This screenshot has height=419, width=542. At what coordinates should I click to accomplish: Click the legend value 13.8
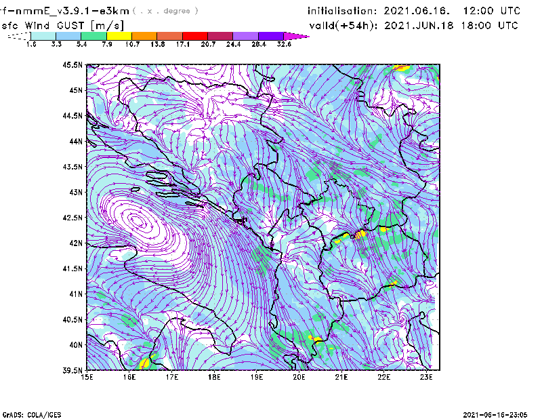click(x=158, y=44)
